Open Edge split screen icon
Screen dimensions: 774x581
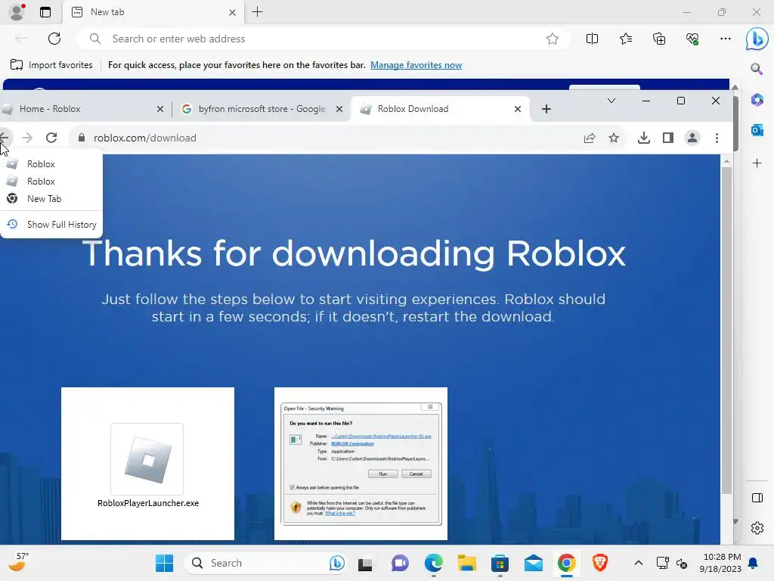point(592,39)
